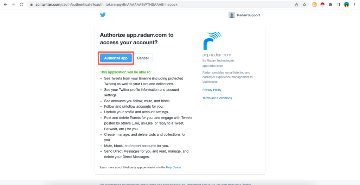Click the RadarrSupport profile avatar
The image size is (360, 185).
point(232,15)
